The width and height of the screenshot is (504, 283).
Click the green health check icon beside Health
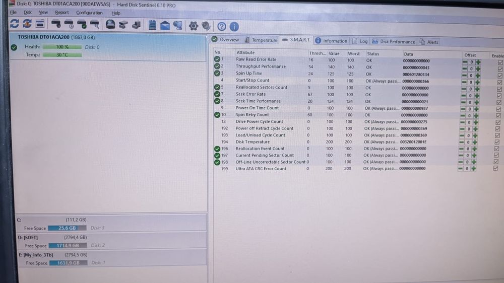point(14,47)
